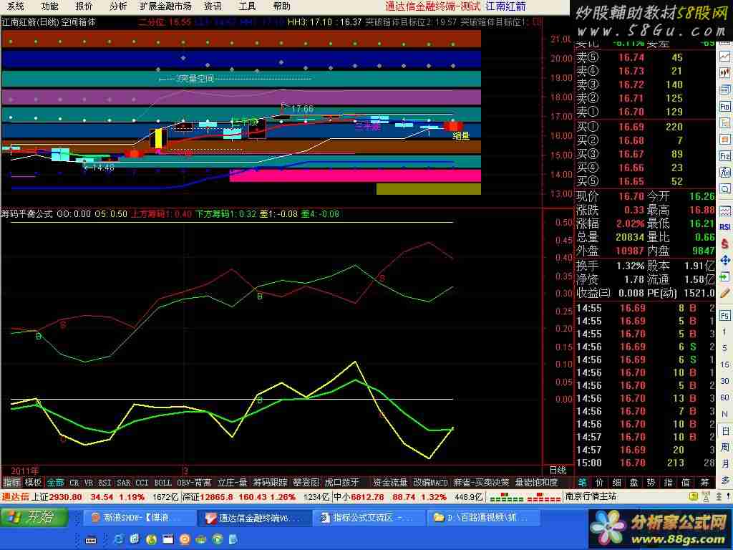Open the 帮助 menu
This screenshot has height=550, width=733.
click(281, 6)
